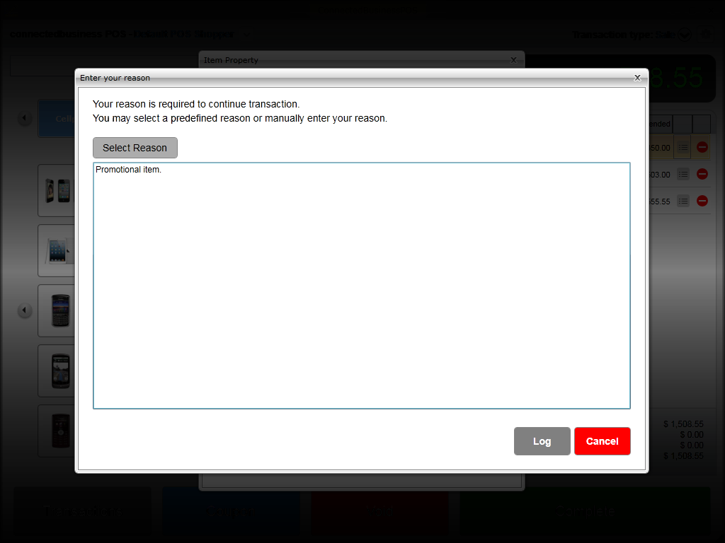
Task: Open details list for 50.00 item
Action: click(x=683, y=147)
